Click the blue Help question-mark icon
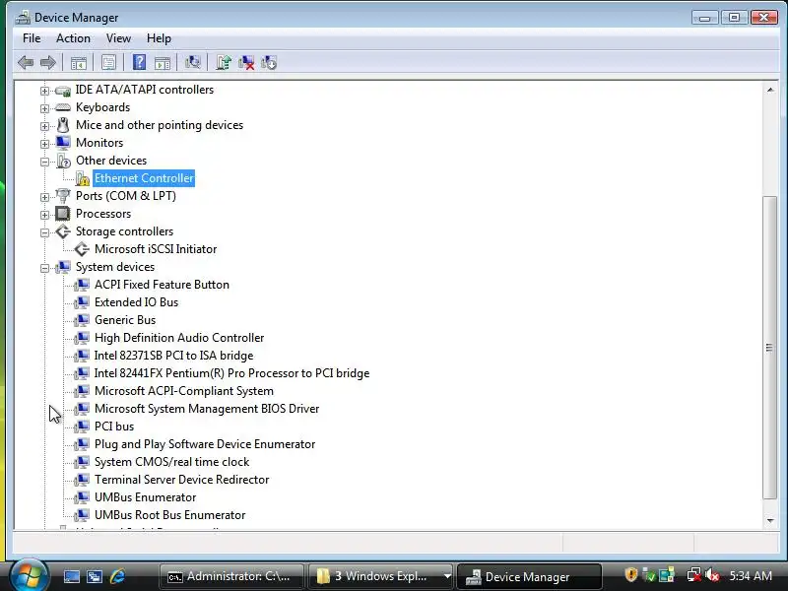Screen dimensions: 788x591 [139, 62]
